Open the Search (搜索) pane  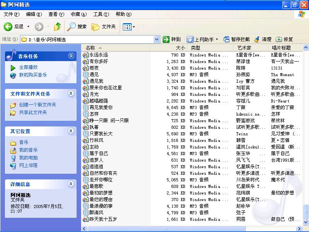(77, 27)
